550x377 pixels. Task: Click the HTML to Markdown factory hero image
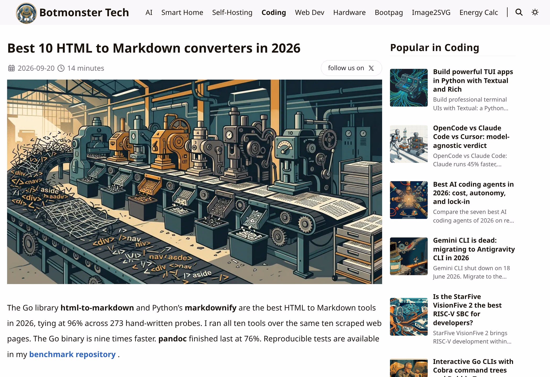pyautogui.click(x=194, y=182)
